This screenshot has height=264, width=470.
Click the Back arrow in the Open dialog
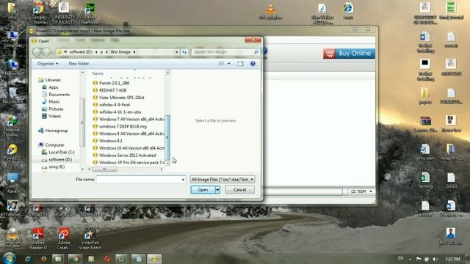tap(37, 52)
